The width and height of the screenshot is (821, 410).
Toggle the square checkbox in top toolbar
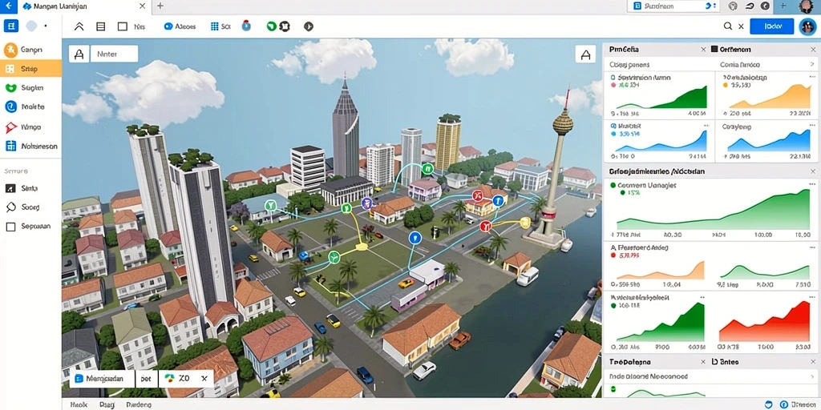(x=123, y=26)
